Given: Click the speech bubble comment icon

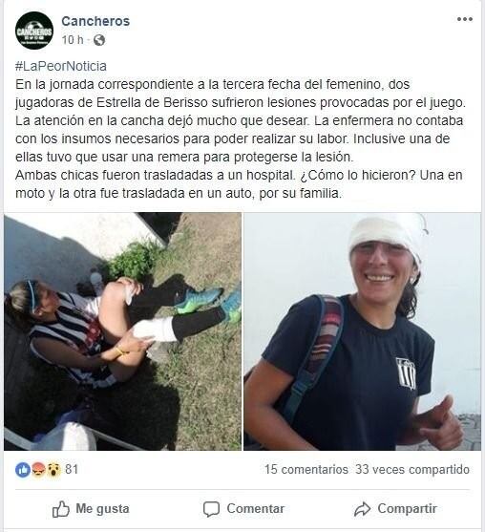Looking at the screenshot, I should tap(211, 510).
